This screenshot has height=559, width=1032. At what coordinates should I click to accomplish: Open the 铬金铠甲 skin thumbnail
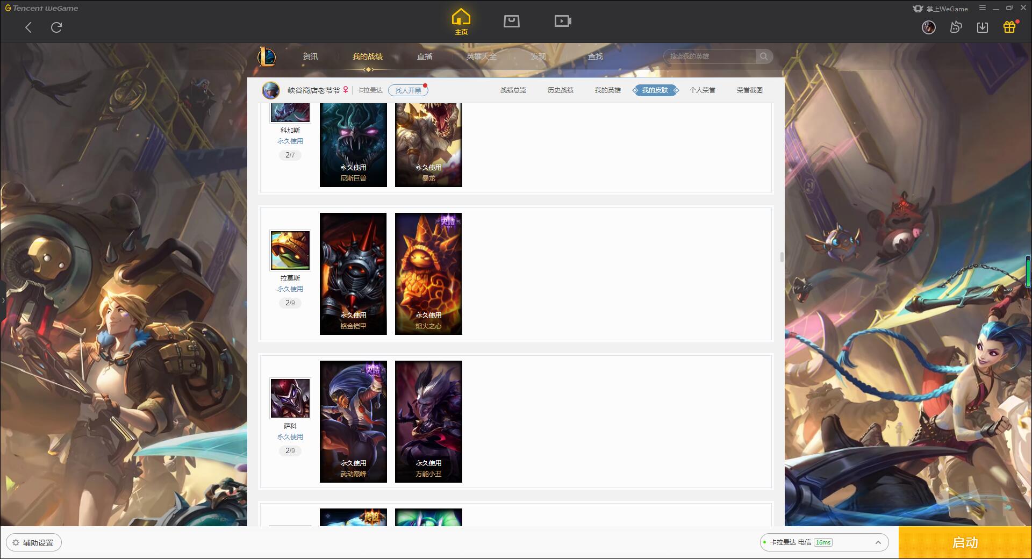coord(353,274)
